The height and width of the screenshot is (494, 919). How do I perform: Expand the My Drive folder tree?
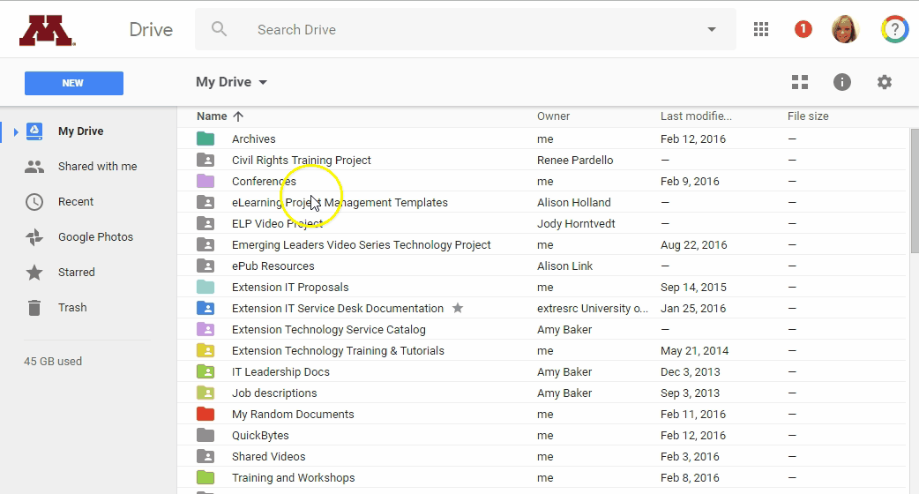[15, 131]
